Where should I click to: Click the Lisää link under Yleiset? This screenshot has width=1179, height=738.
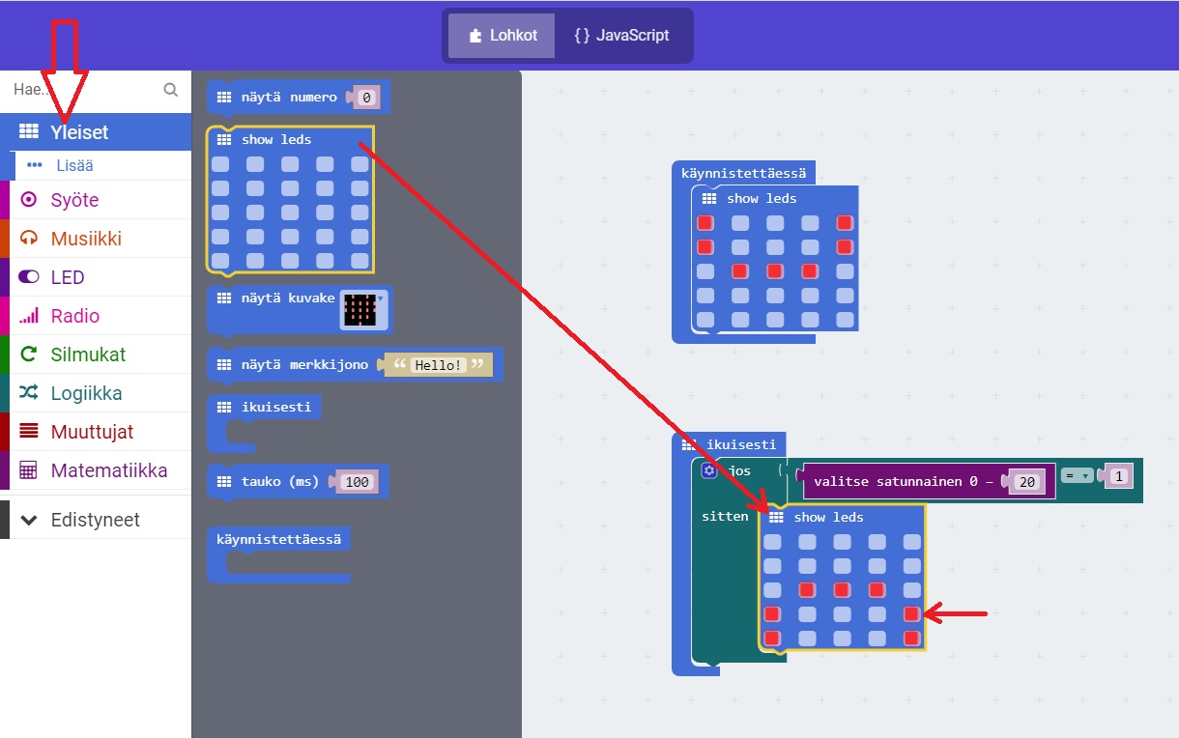click(73, 165)
